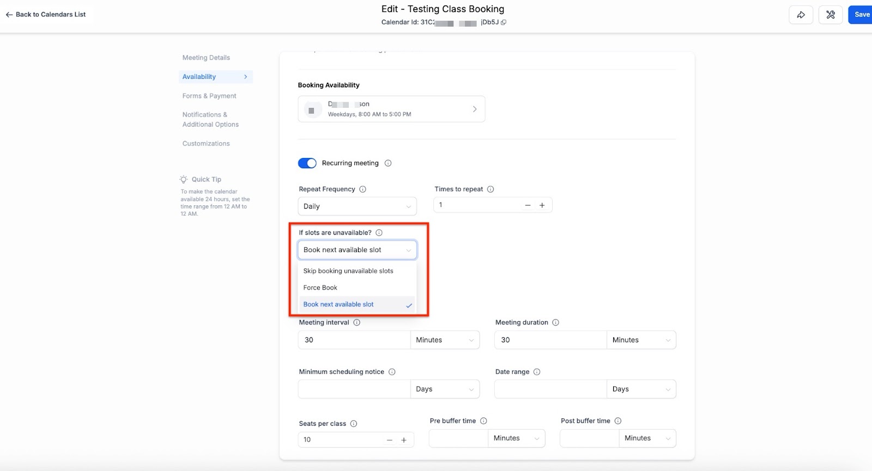Click the Recurring meeting info icon
The width and height of the screenshot is (872, 471).
pyautogui.click(x=388, y=163)
